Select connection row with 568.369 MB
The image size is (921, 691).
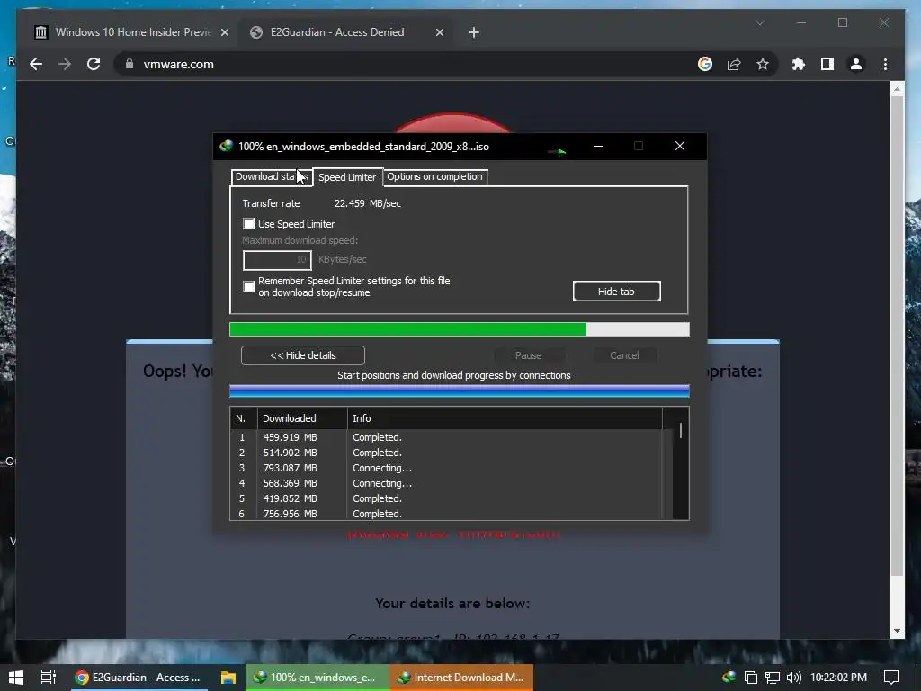446,483
